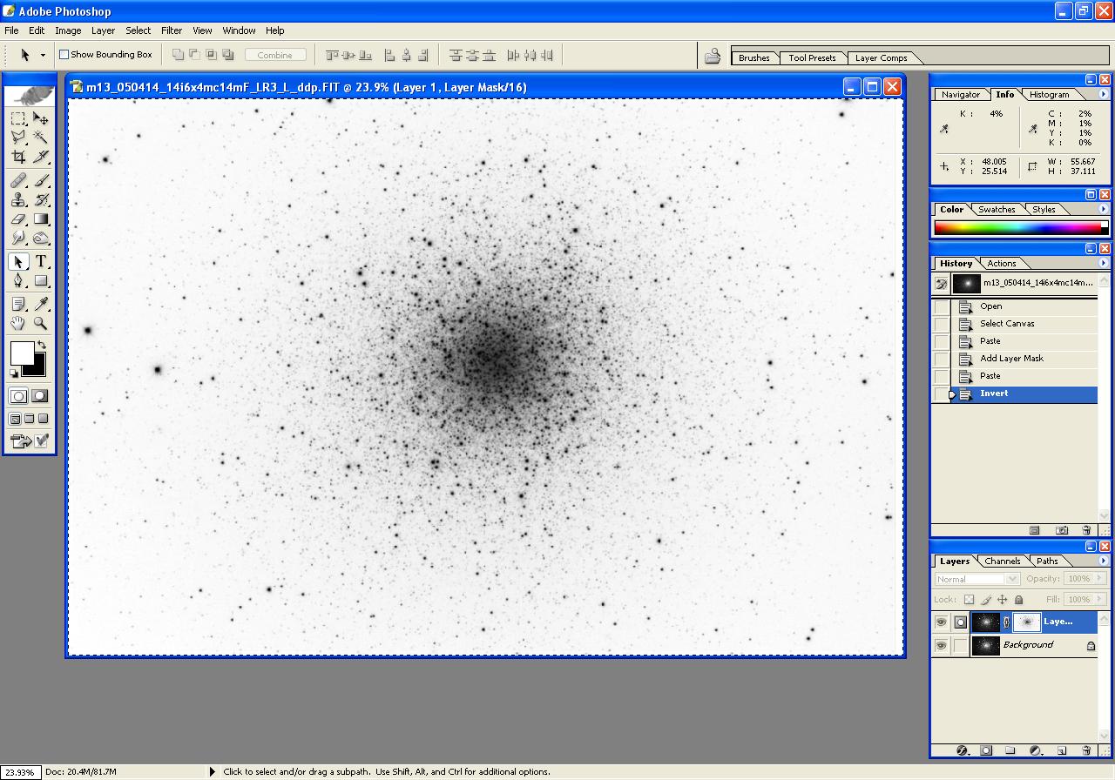Toggle visibility of Layer 1
This screenshot has width=1115, height=780.
(941, 622)
